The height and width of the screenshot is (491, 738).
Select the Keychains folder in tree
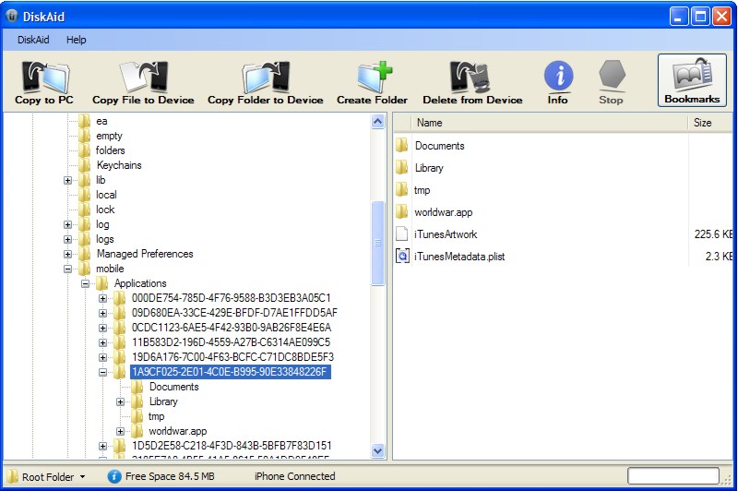[x=119, y=165]
